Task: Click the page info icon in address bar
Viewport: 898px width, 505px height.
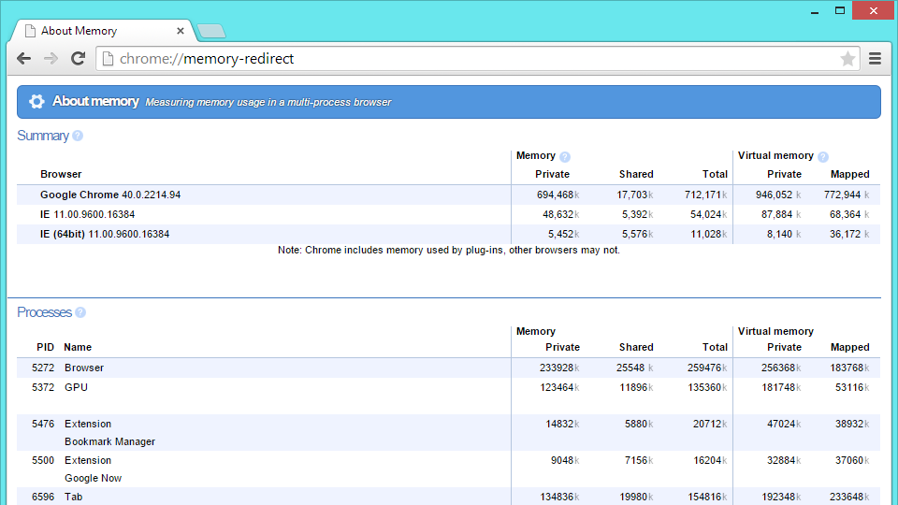Action: pyautogui.click(x=108, y=59)
